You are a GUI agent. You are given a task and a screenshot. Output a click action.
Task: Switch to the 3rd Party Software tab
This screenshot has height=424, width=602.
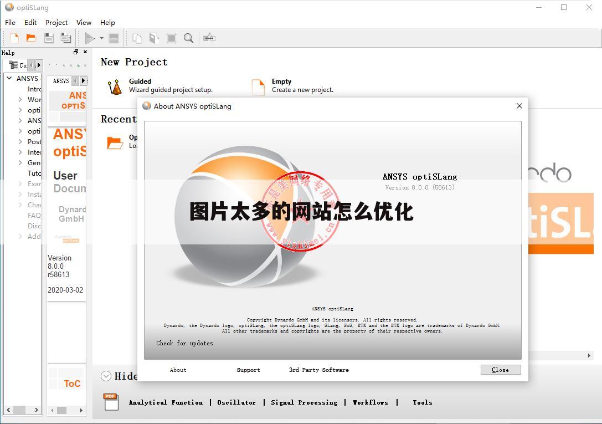(x=318, y=370)
